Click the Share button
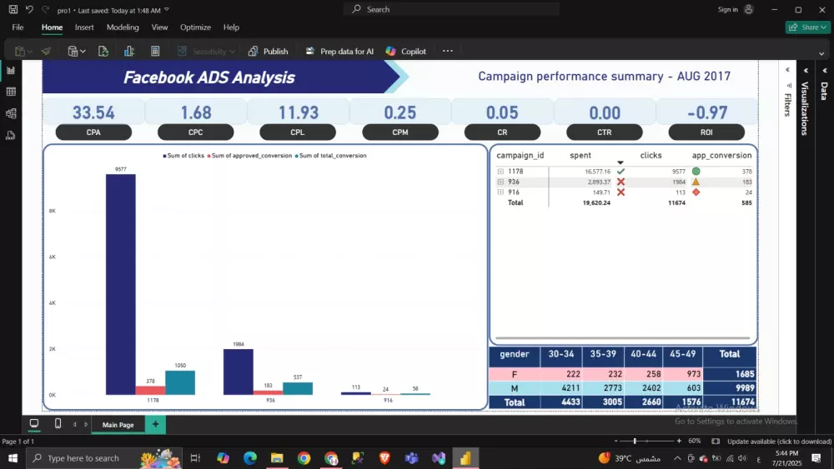This screenshot has width=834, height=469. coord(807,27)
